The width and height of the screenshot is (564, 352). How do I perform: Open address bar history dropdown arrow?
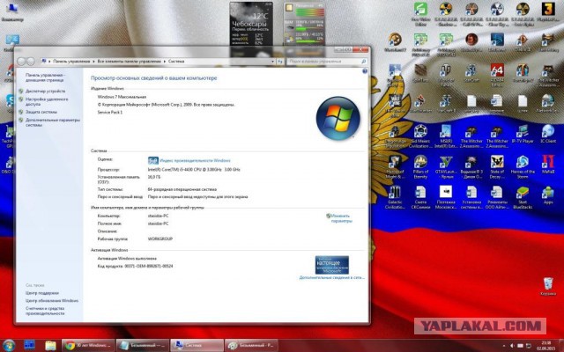coord(272,62)
